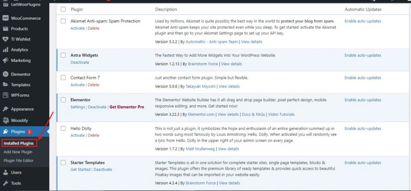411x191 pixels.
Task: Enable auto-updates for Astra Widgets
Action: pos(363,55)
